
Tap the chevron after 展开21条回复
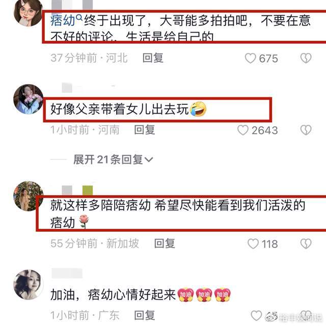tap(149, 159)
